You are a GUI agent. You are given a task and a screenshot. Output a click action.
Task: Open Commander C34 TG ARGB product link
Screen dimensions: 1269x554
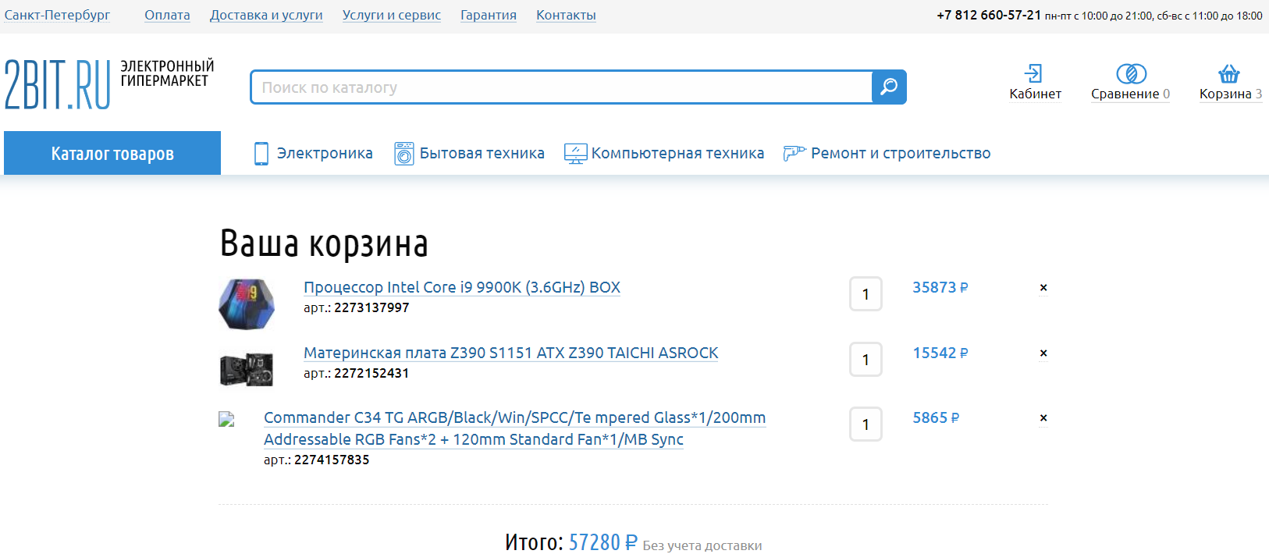tap(515, 428)
